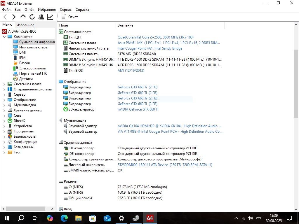Select the Разгон flame icon

(15, 63)
